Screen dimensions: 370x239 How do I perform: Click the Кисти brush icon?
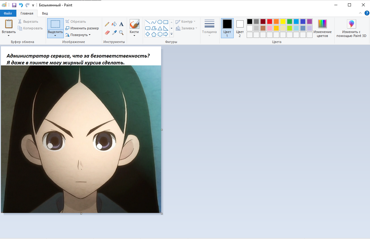134,24
